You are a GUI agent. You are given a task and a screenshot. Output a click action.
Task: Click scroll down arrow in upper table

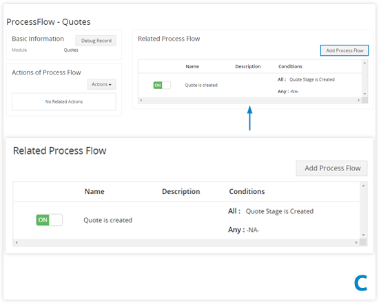tap(364, 94)
